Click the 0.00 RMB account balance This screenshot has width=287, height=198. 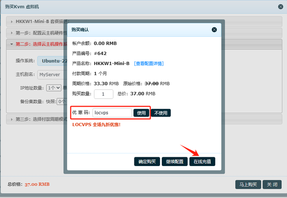click(x=105, y=44)
